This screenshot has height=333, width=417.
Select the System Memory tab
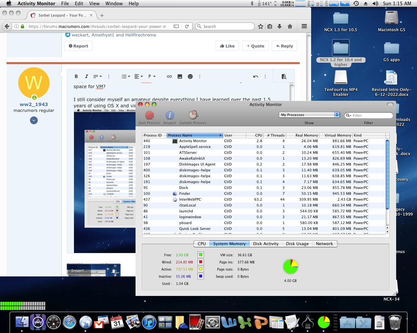click(229, 244)
